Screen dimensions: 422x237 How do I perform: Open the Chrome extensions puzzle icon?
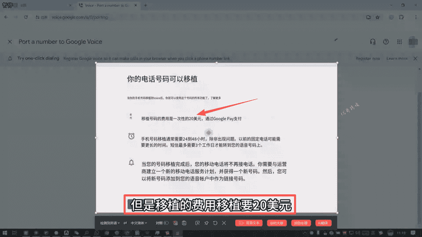401,17
